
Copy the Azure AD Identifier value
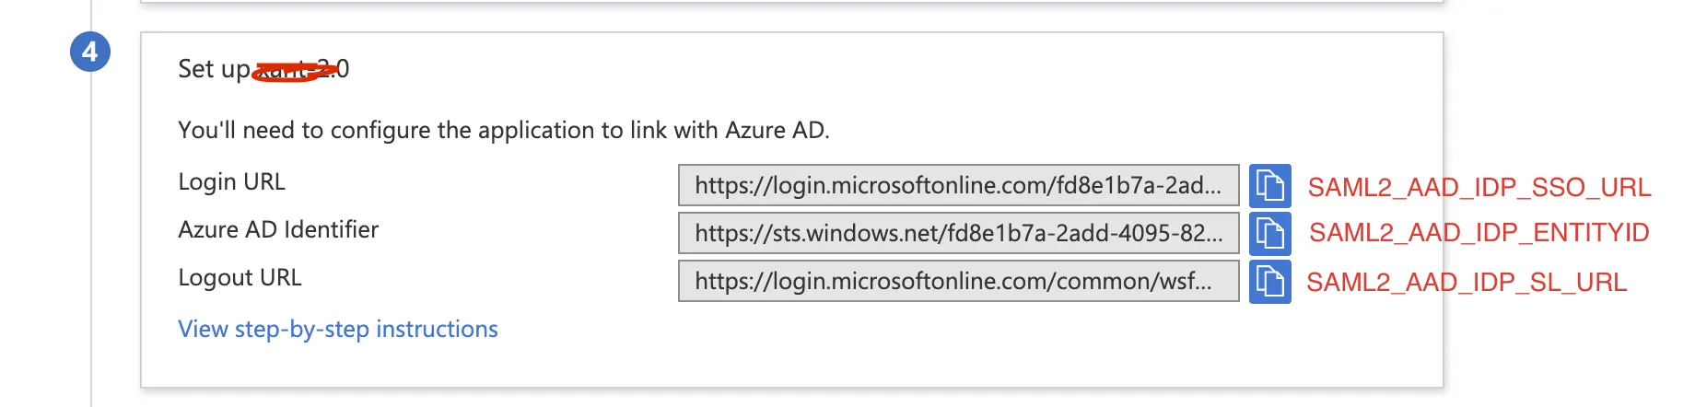[x=1269, y=234]
